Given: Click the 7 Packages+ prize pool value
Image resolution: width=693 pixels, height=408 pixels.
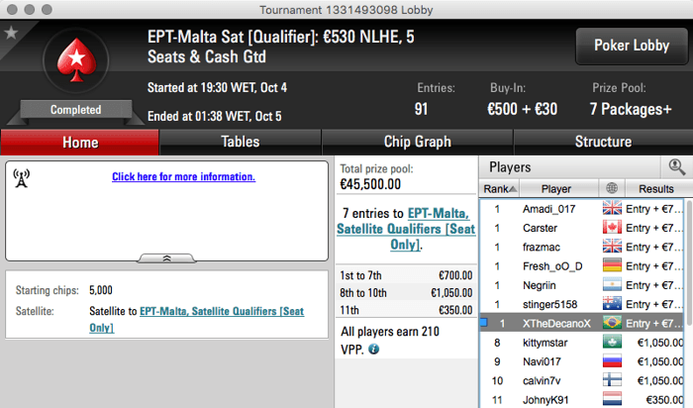Looking at the screenshot, I should pyautogui.click(x=631, y=109).
